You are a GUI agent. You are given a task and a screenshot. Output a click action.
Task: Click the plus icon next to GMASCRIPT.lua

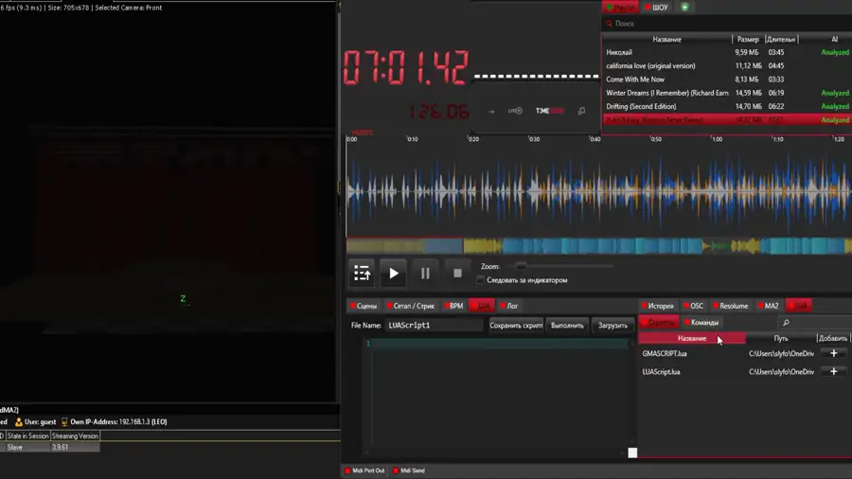833,354
